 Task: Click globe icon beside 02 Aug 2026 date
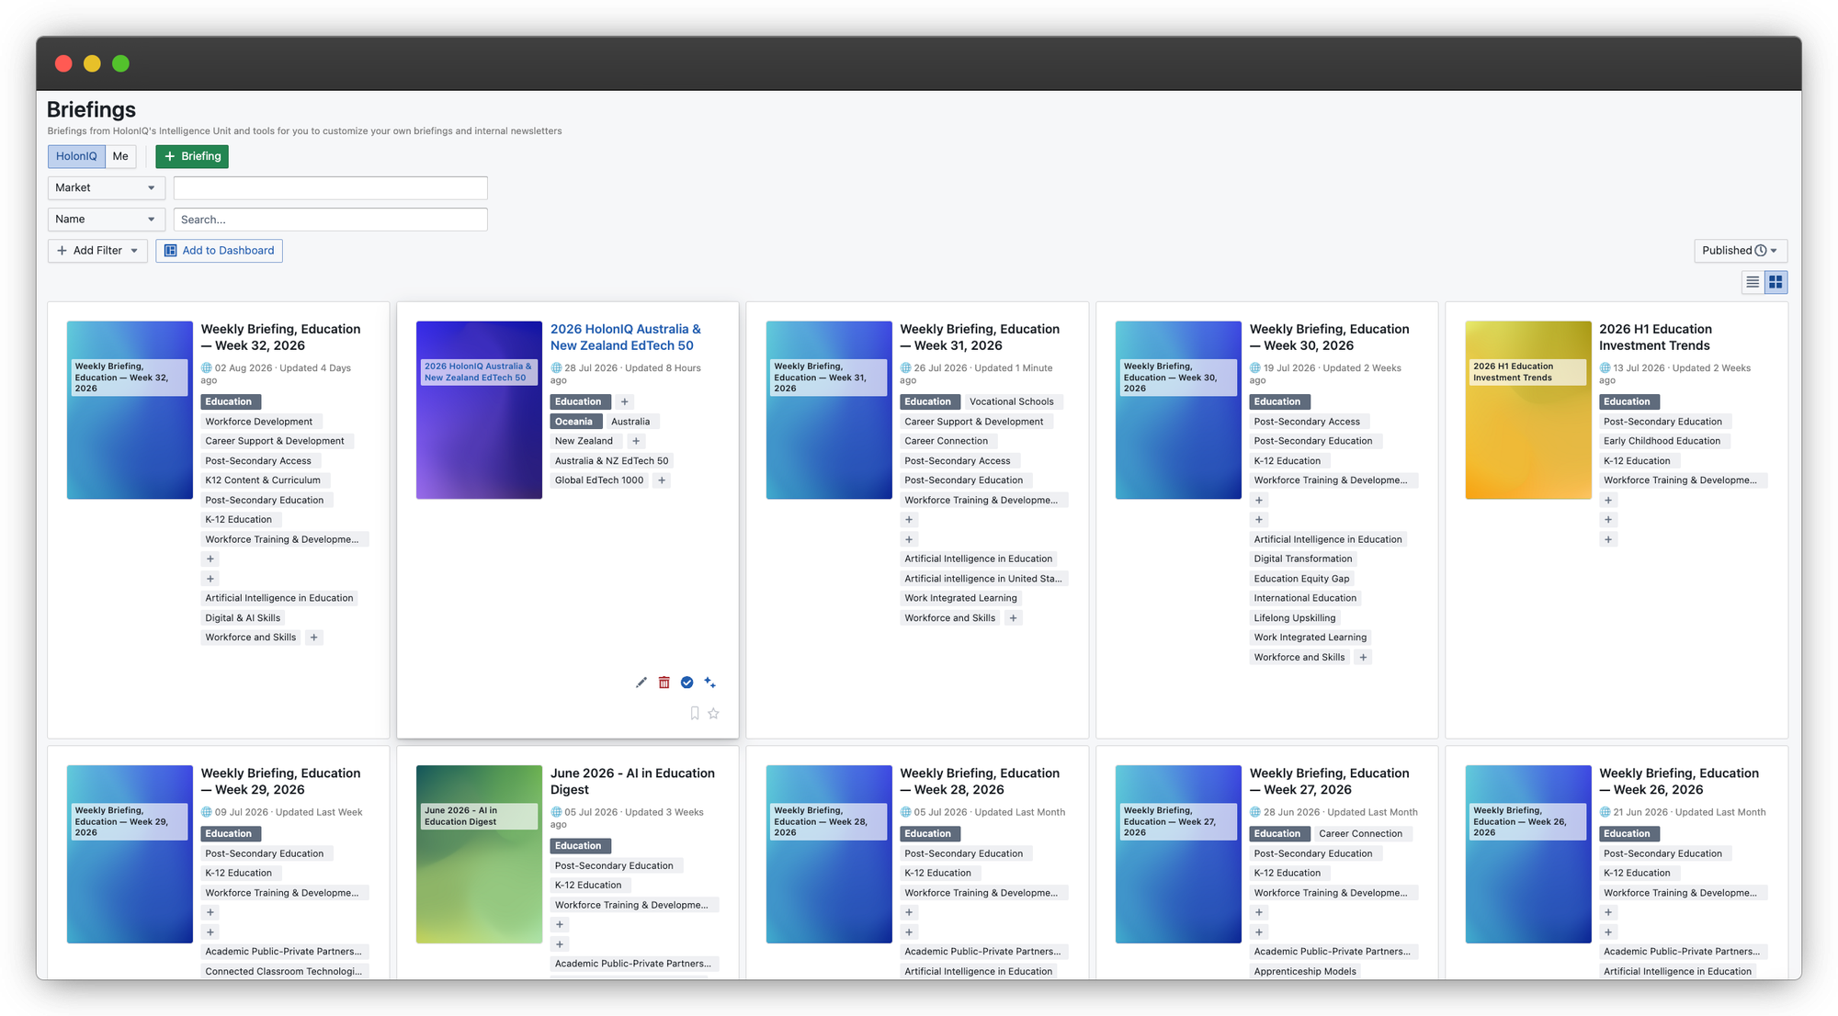[207, 368]
